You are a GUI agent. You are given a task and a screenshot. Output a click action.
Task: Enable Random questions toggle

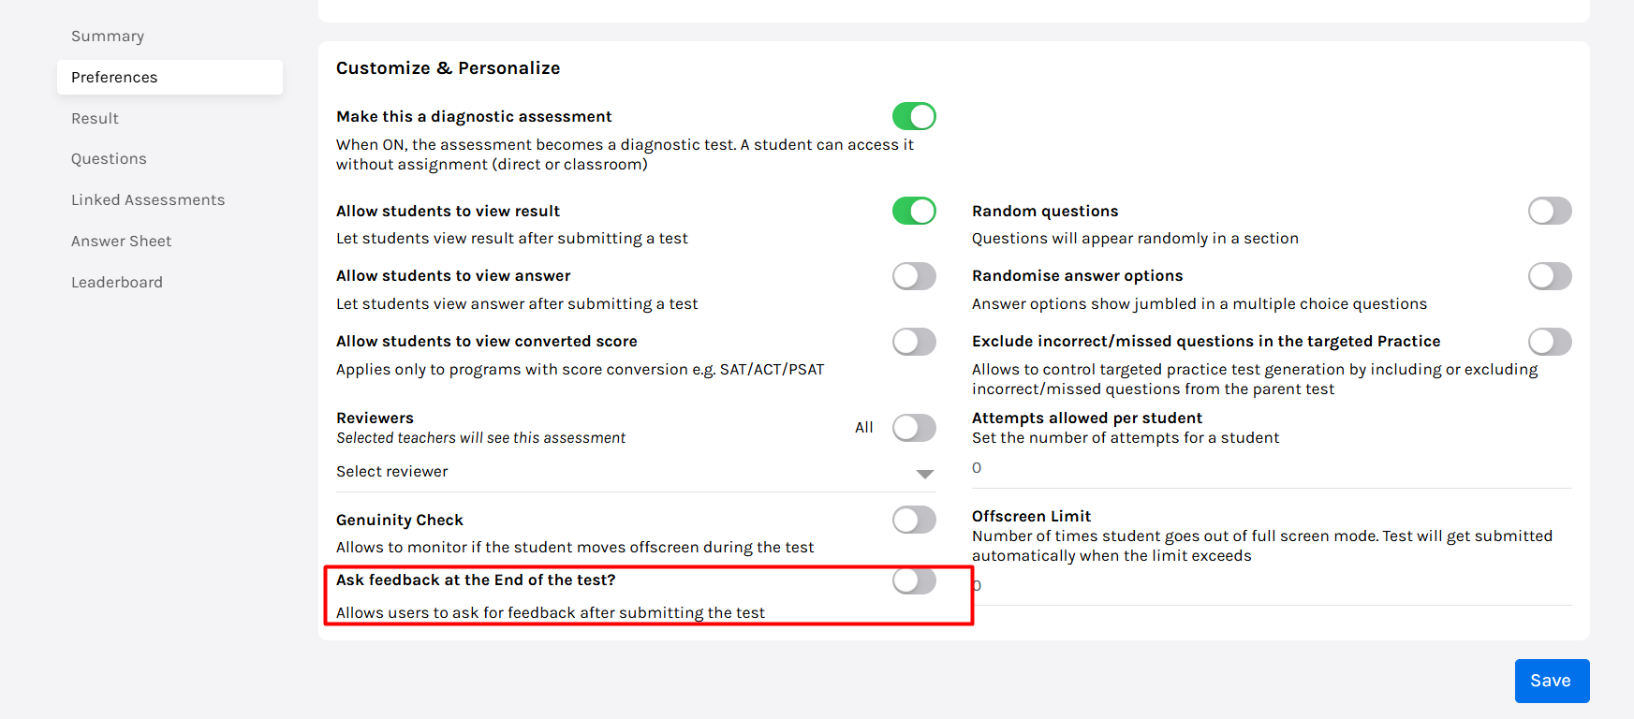point(1550,211)
